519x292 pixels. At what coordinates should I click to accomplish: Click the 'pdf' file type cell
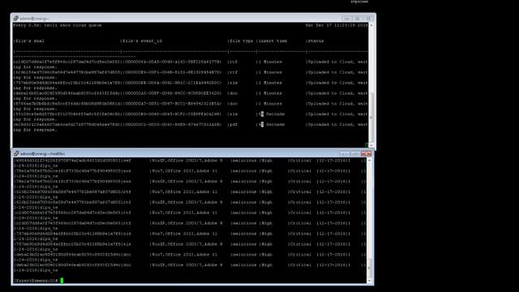pos(234,124)
